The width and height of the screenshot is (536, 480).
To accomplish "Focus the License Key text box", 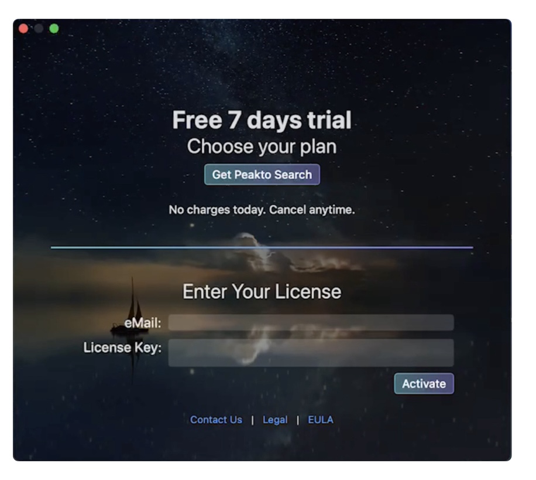I will click(311, 353).
